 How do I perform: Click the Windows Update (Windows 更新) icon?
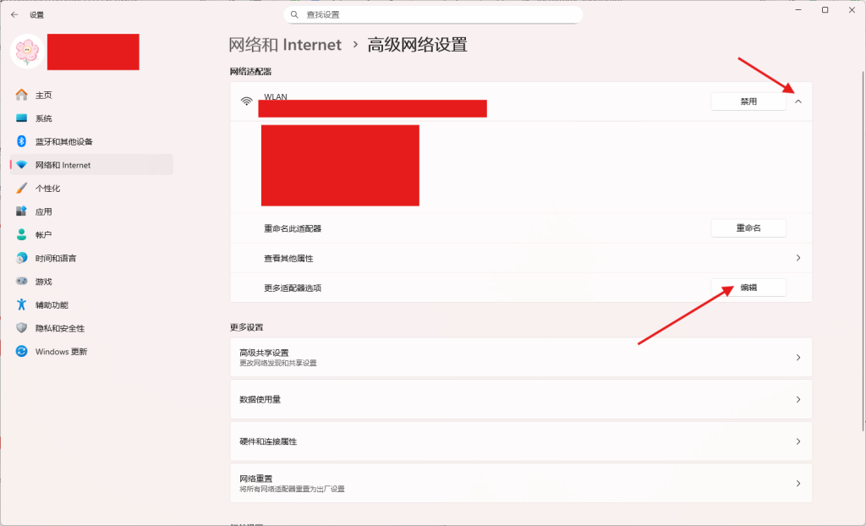[22, 351]
